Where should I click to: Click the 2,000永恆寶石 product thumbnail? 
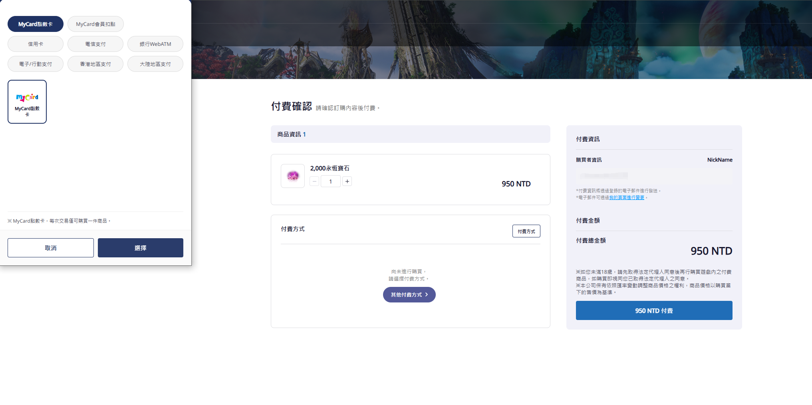(x=292, y=176)
